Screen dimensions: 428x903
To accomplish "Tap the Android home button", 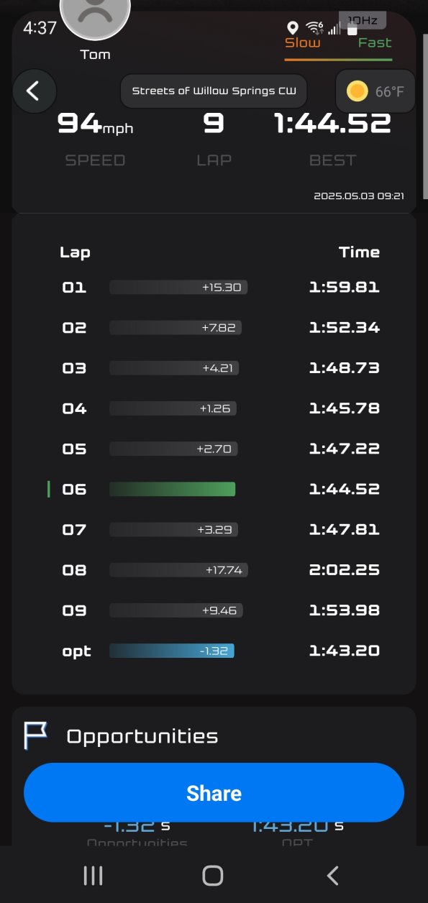I will (x=213, y=875).
